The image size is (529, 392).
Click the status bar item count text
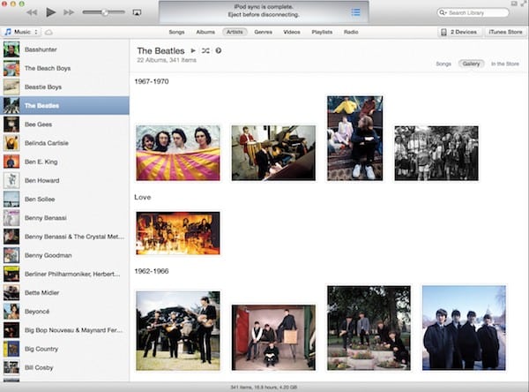point(264,388)
